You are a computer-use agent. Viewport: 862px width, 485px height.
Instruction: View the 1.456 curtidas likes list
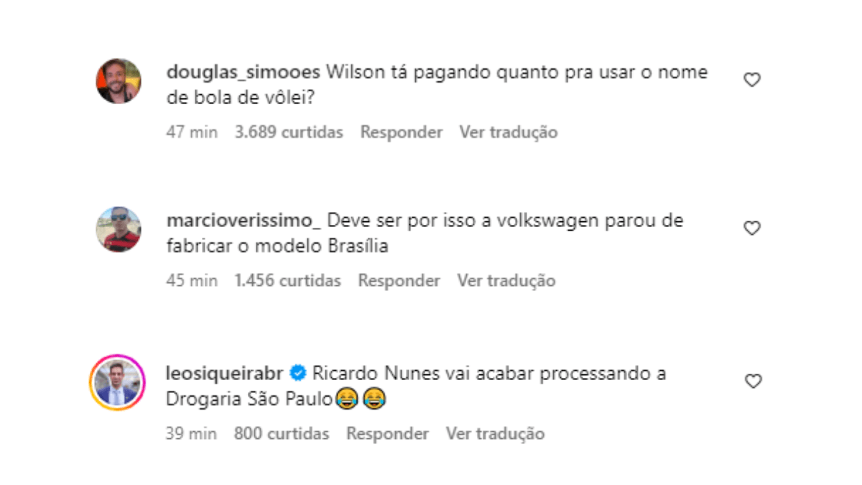(287, 280)
